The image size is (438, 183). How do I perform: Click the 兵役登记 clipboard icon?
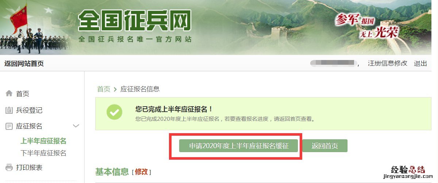point(9,110)
